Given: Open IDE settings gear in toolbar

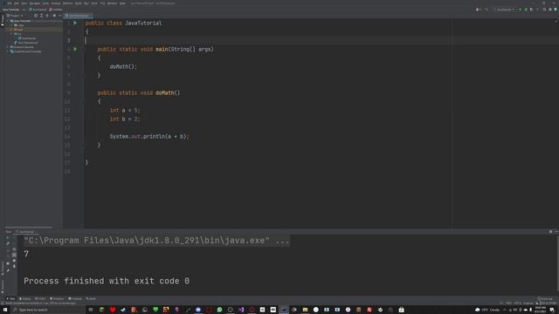Looking at the screenshot, I should tap(550, 10).
